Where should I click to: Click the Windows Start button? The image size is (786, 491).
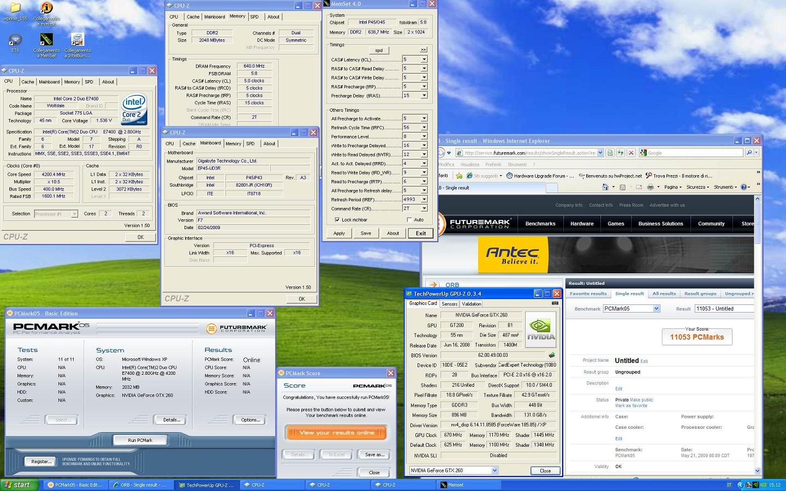[x=20, y=484]
